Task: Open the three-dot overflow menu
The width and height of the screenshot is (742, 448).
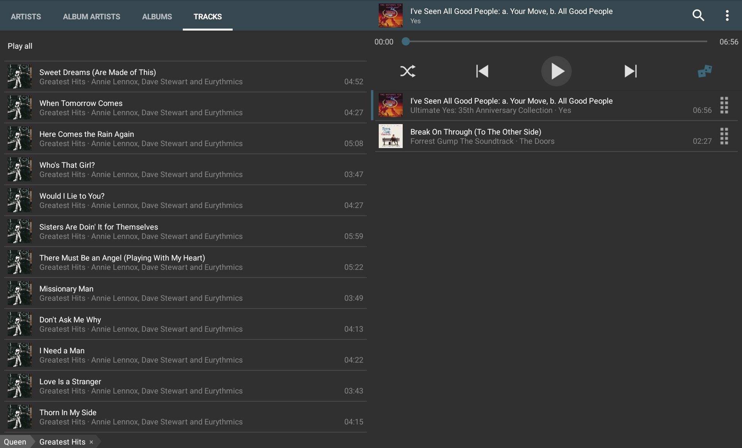Action: point(727,15)
